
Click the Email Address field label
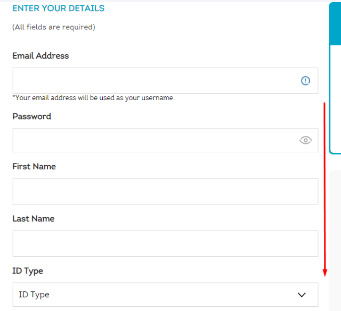pyautogui.click(x=40, y=56)
